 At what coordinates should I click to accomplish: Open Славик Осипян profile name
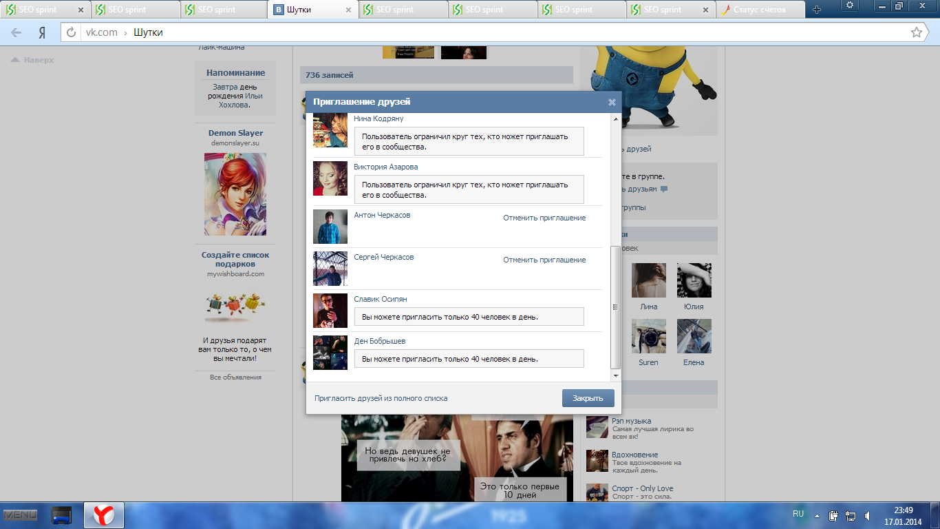tap(380, 299)
